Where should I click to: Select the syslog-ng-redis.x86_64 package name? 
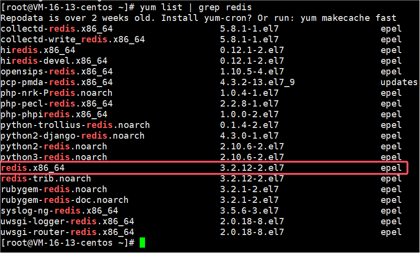pos(59,211)
